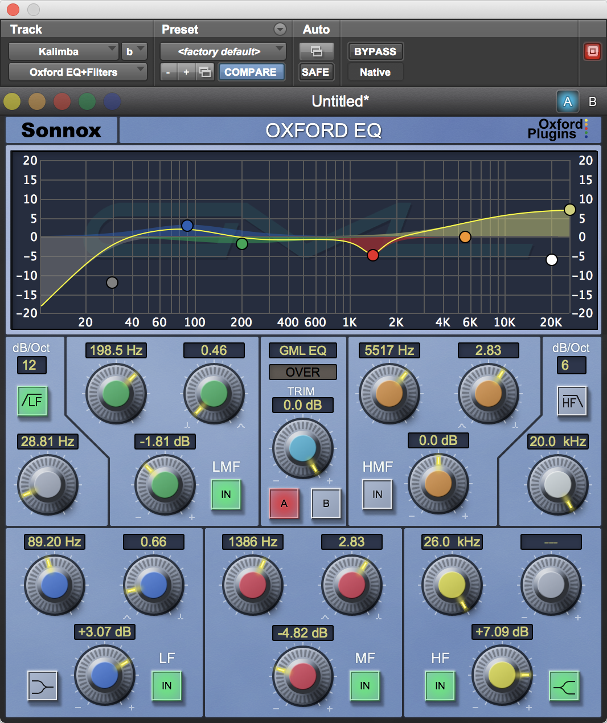The height and width of the screenshot is (723, 607).
Task: Click the HF band shelf shape icon
Action: point(564,685)
